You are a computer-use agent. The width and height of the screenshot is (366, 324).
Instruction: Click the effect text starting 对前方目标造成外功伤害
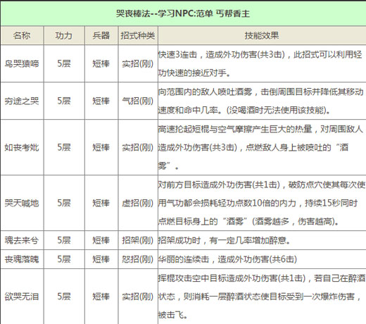click(x=262, y=203)
